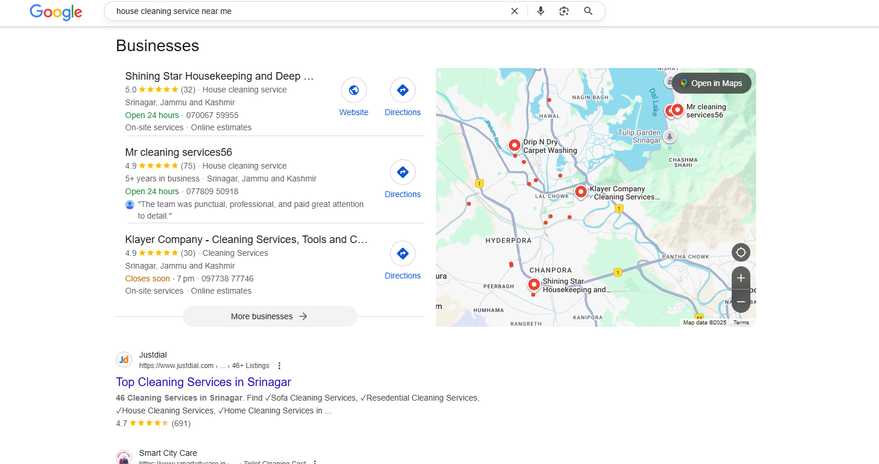This screenshot has width=879, height=464.
Task: Open Top Cleaning Services in Srinagar link
Action: [203, 382]
